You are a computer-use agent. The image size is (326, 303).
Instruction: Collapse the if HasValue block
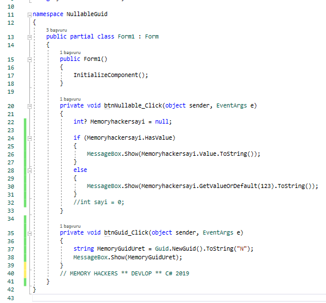pyautogui.click(x=30, y=138)
